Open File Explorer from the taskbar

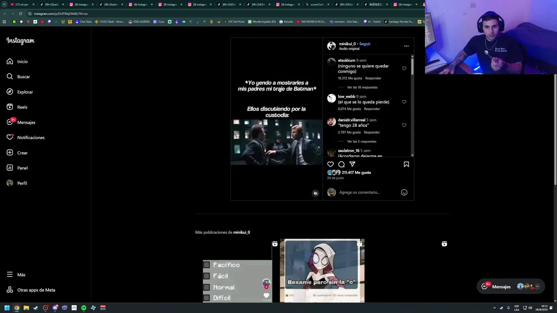tap(26, 308)
